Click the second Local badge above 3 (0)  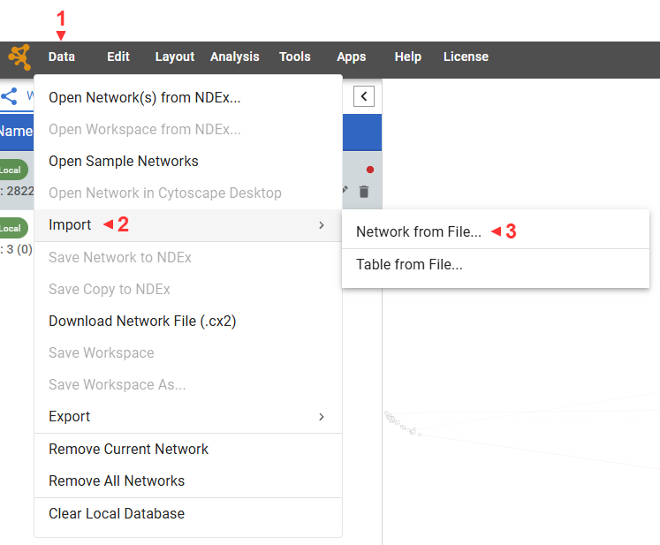(12, 229)
